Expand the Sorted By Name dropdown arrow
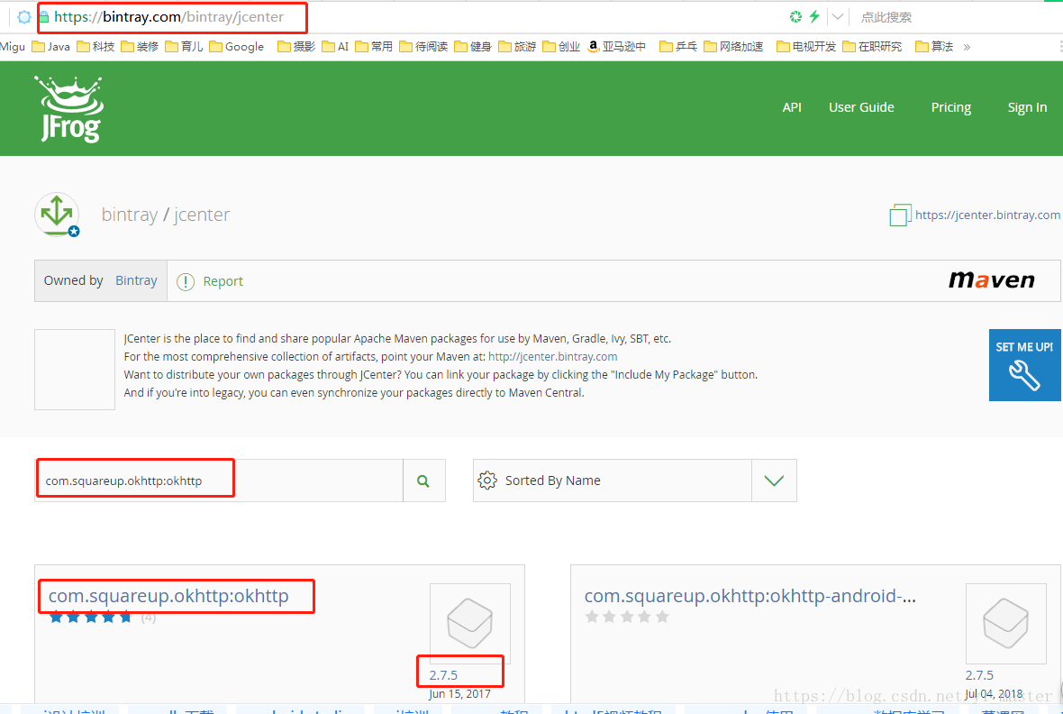1063x714 pixels. (774, 481)
